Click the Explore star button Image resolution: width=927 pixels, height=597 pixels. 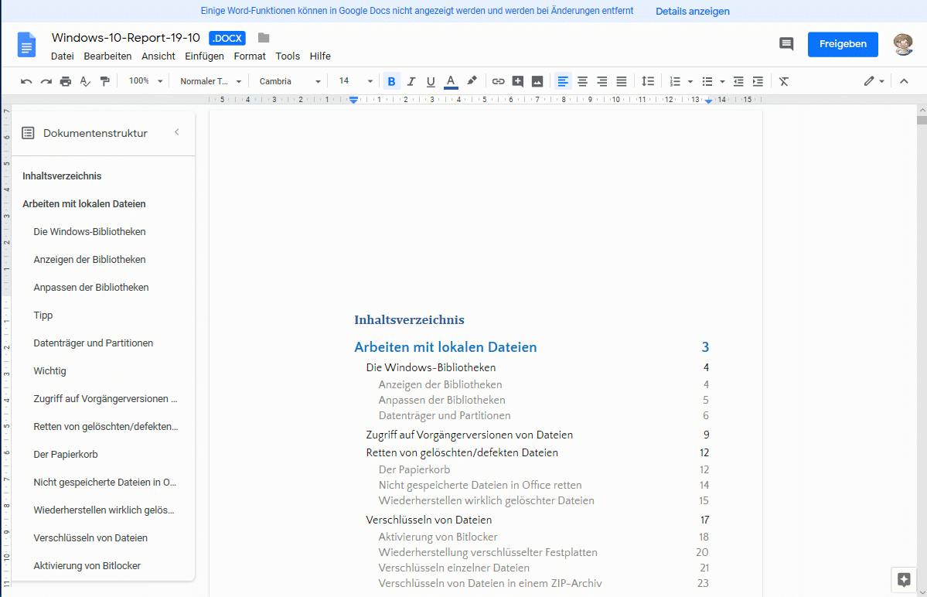tap(903, 580)
